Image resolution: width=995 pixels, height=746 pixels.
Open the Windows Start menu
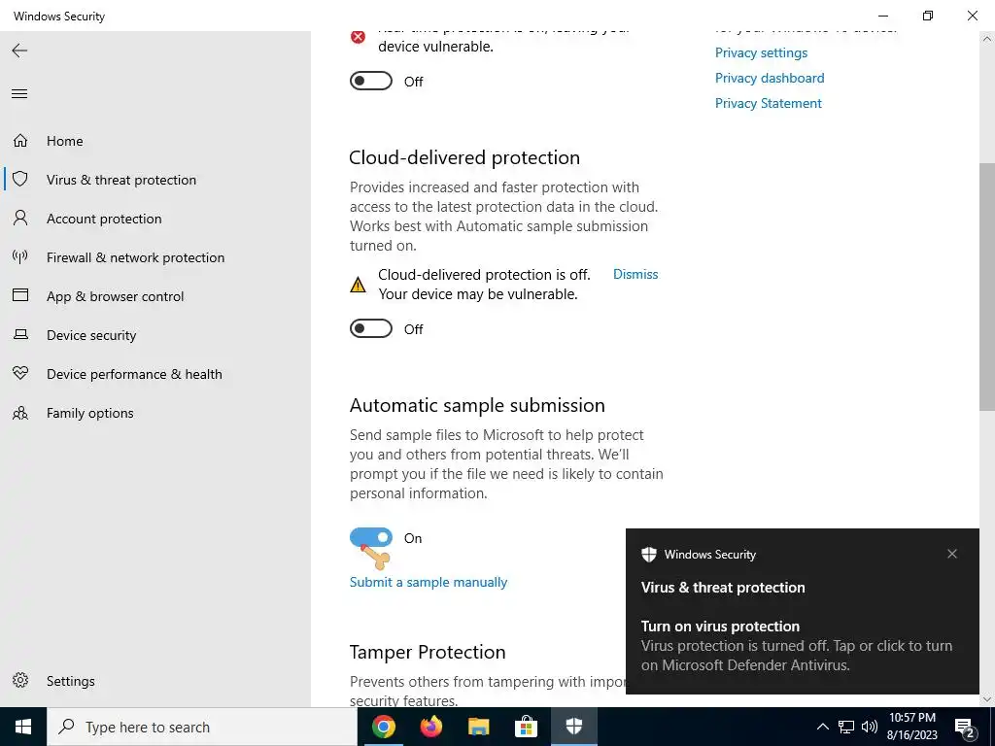(x=23, y=727)
